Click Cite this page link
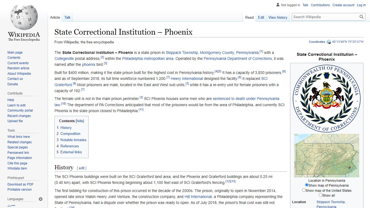Viewport: 370px width, 208px height. [x=17, y=163]
